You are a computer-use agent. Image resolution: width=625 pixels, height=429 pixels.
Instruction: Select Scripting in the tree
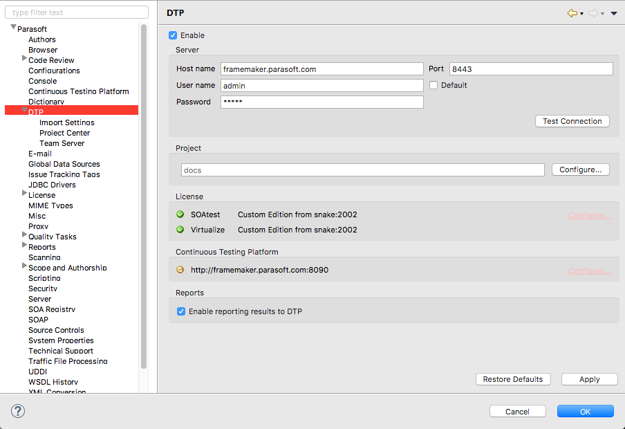[44, 278]
